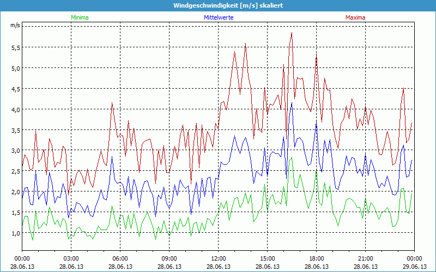Click the 3,0 y-axis value
Image resolution: width=436 pixels, height=272 pixels.
point(15,151)
